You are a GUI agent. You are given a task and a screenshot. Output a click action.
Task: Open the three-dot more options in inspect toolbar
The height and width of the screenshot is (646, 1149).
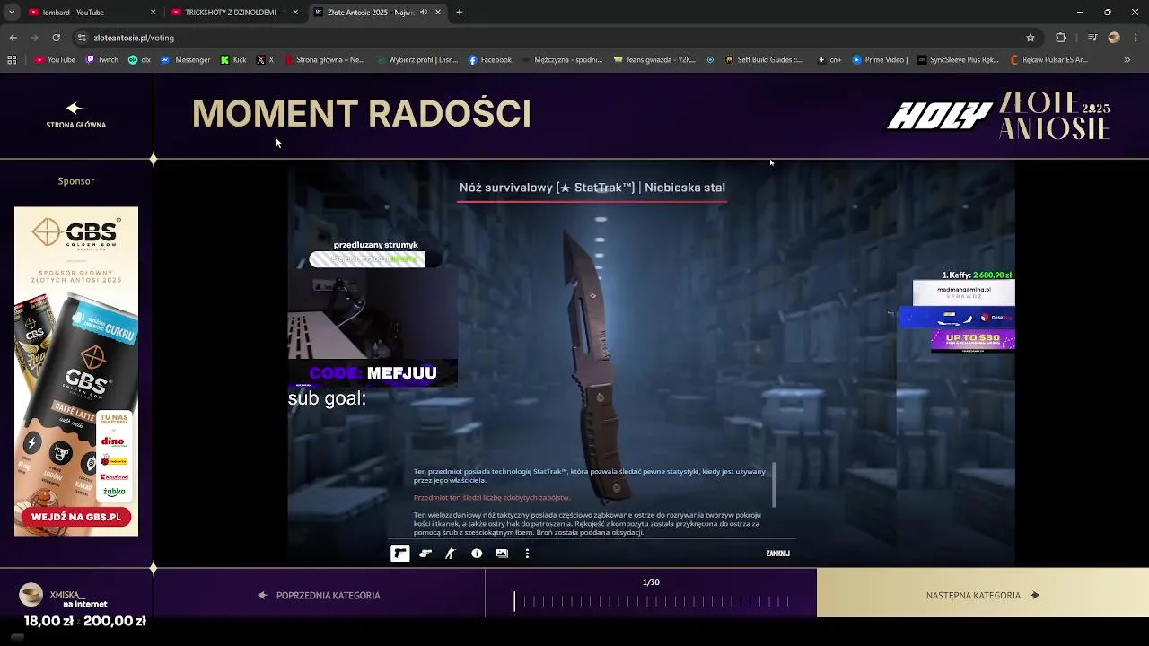[527, 554]
